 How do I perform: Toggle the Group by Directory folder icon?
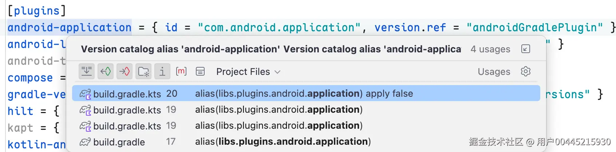[143, 72]
